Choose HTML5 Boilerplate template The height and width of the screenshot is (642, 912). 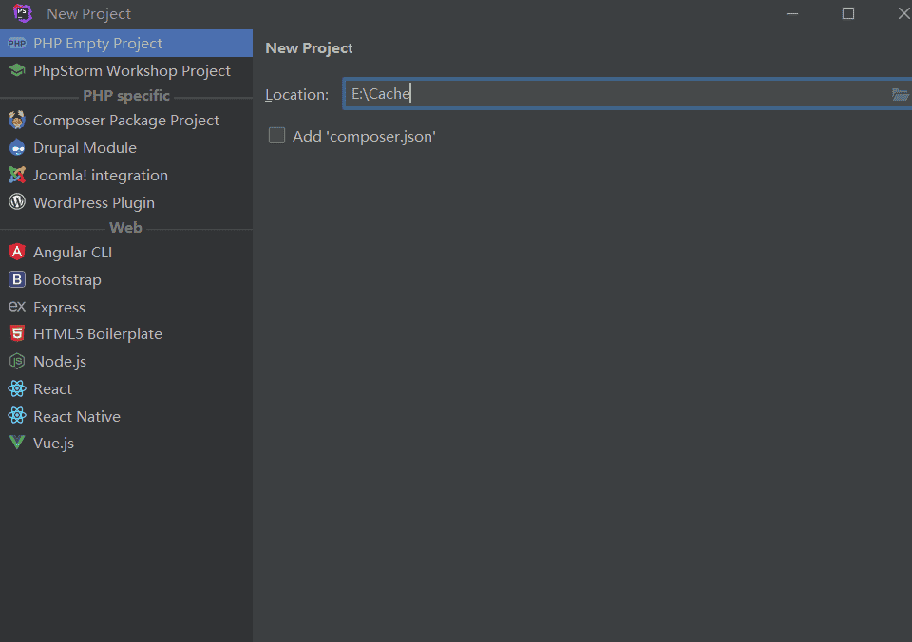coord(97,333)
